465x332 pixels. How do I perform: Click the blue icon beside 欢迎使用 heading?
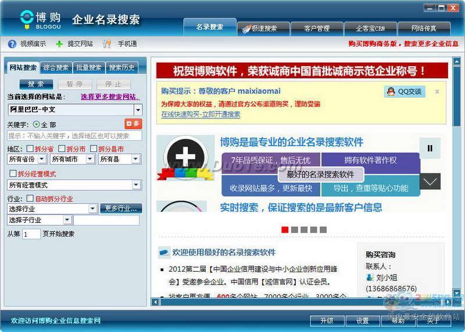(164, 252)
